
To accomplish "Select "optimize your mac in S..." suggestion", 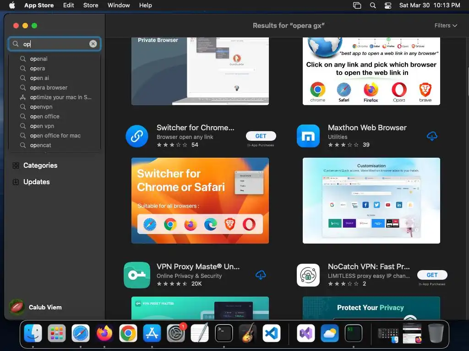I will (55, 97).
